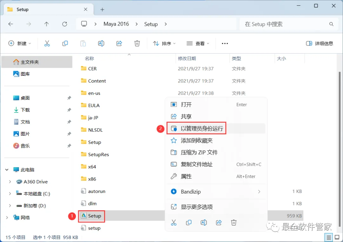The image size is (343, 242).
Task: Click the Rename icon in context menu
Action: pyautogui.click(x=204, y=223)
